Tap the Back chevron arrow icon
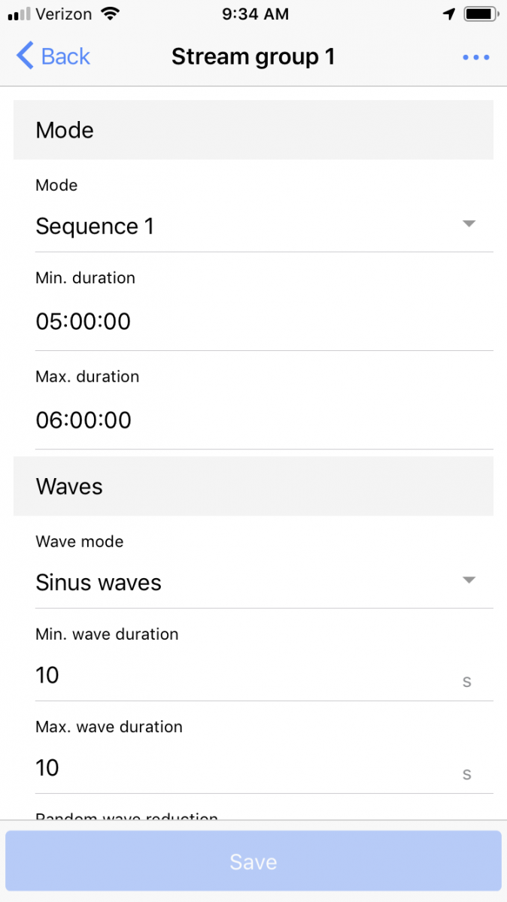The height and width of the screenshot is (902, 507). pos(25,56)
